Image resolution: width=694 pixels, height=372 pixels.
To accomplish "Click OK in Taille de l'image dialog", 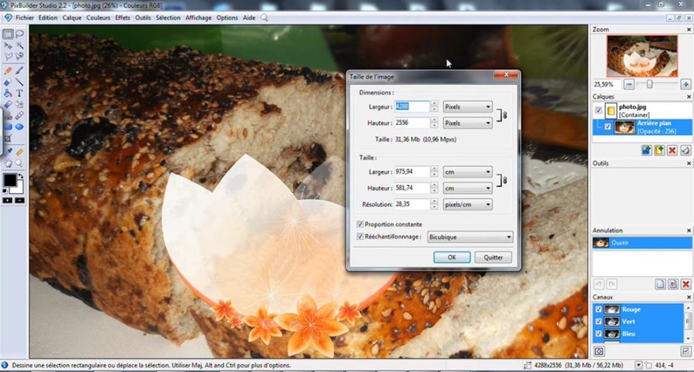I will [452, 257].
